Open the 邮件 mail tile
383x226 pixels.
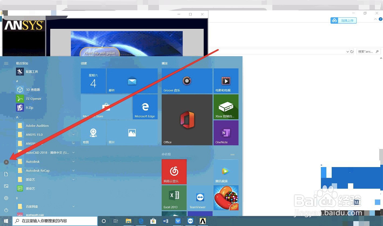[132, 81]
